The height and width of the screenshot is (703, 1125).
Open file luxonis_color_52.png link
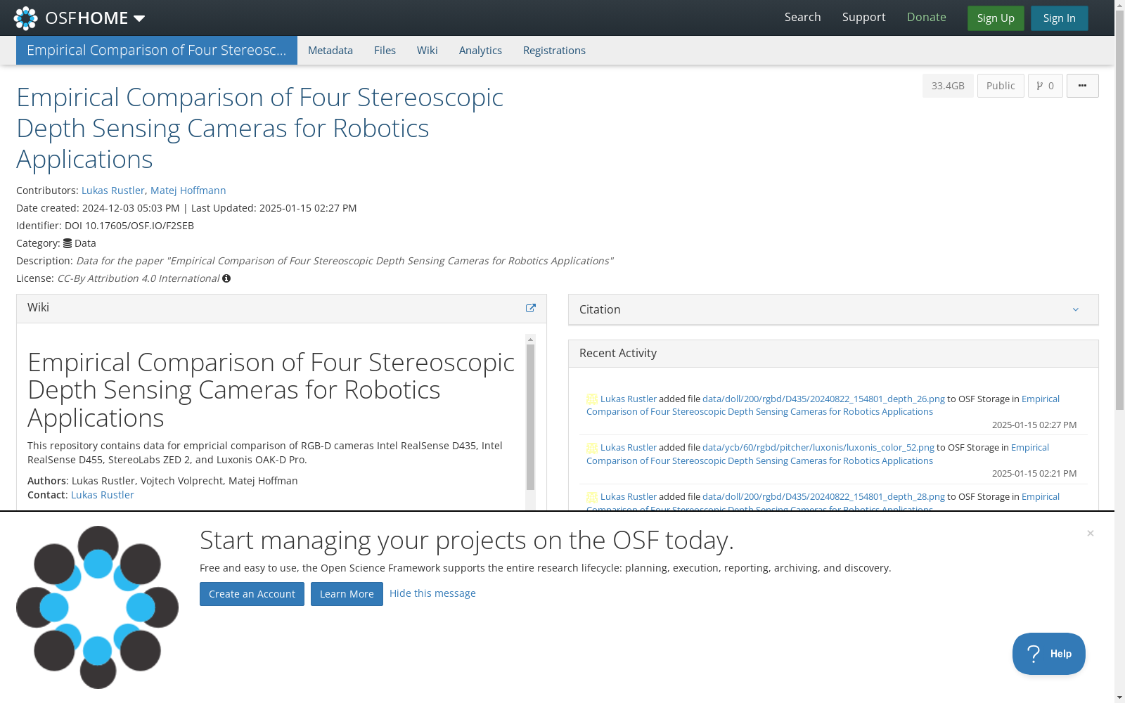tap(818, 447)
